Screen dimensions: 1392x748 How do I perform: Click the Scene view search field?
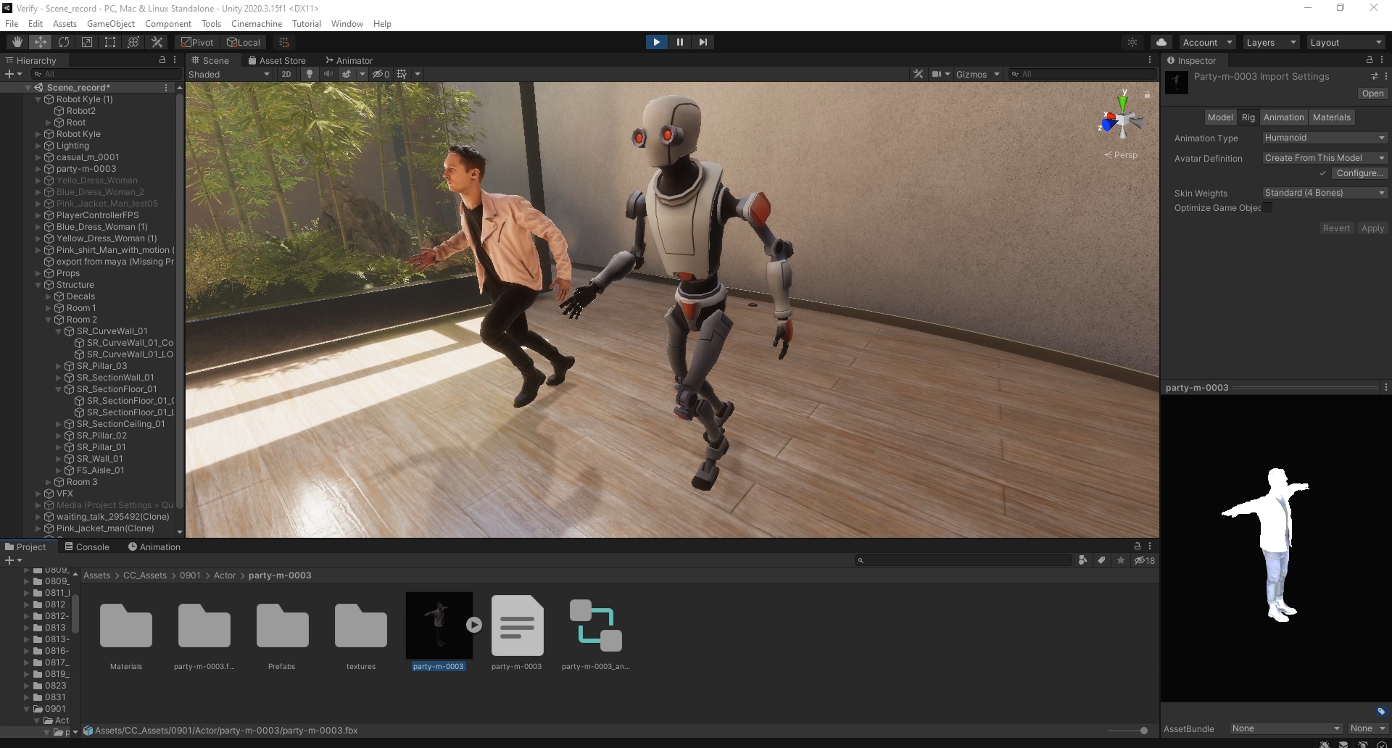point(1083,74)
